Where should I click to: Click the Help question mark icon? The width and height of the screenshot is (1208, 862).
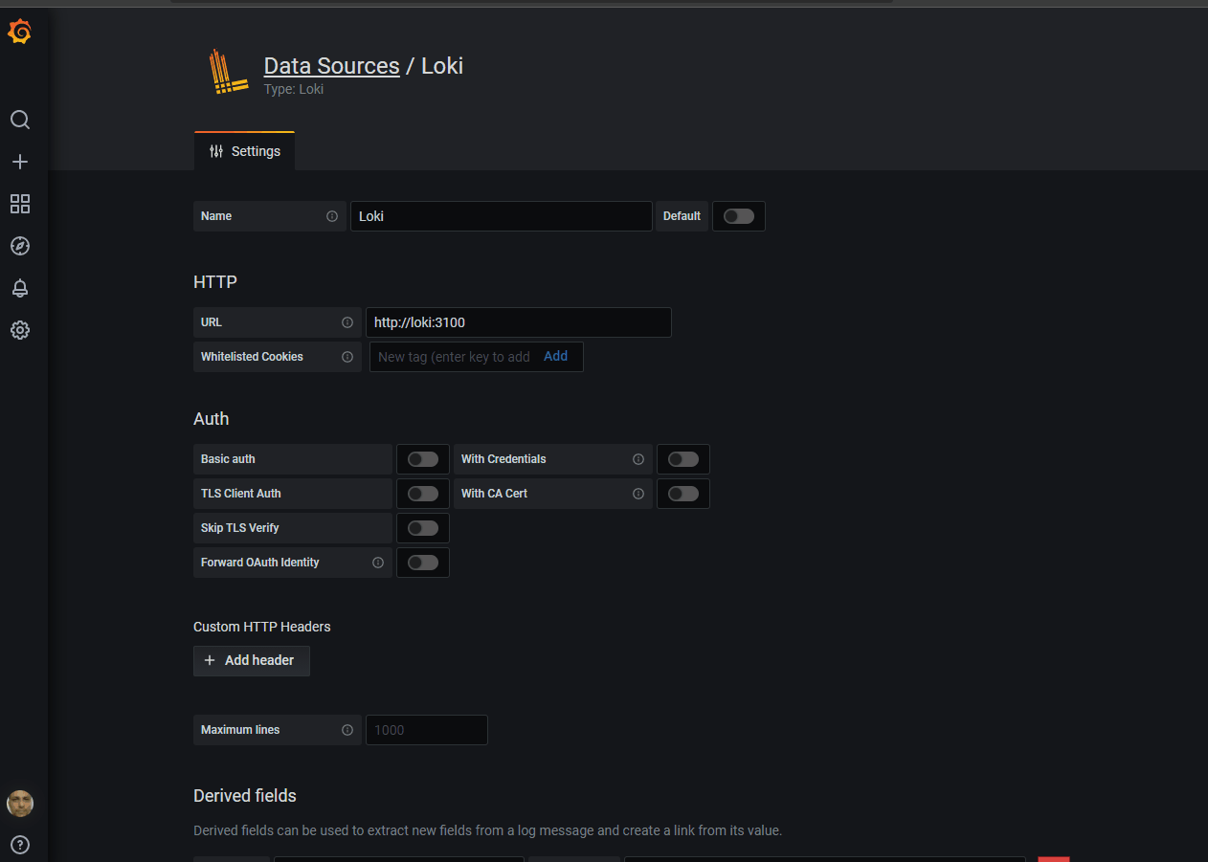pos(19,845)
